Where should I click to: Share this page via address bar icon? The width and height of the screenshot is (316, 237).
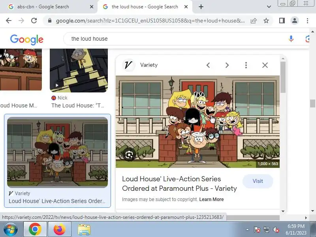(x=254, y=21)
